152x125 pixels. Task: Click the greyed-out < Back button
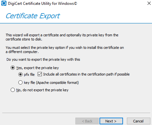[87, 121]
